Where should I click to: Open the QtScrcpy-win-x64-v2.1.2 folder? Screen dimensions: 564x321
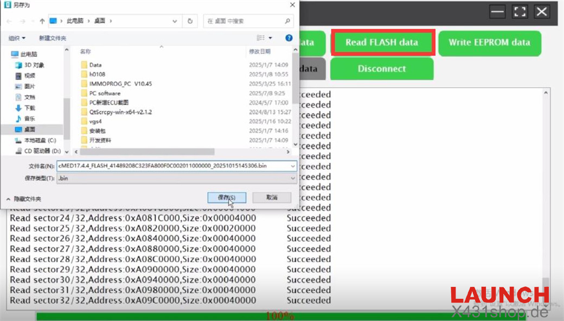point(120,112)
